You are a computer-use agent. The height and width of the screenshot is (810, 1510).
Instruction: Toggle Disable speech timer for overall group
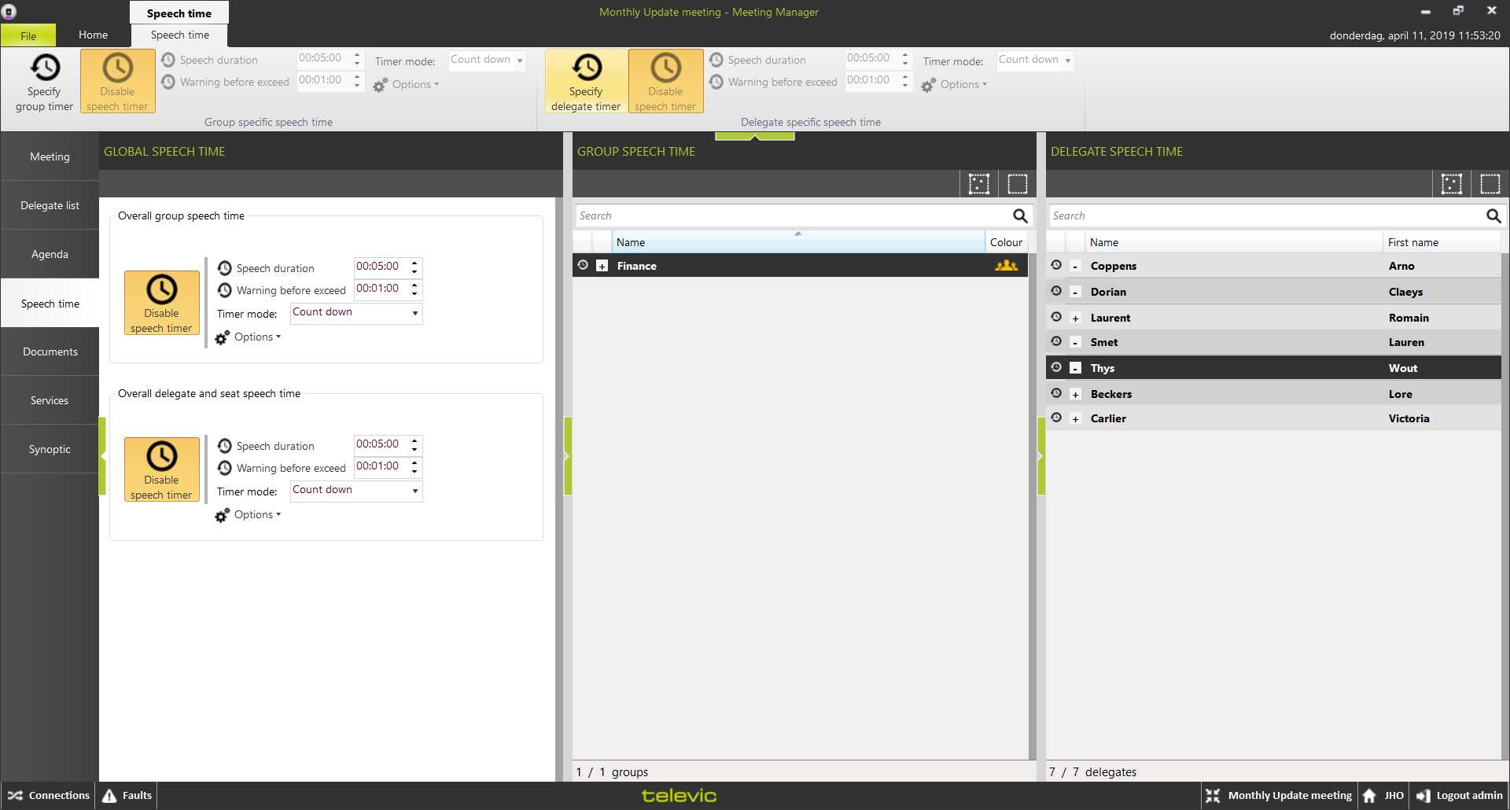(161, 303)
